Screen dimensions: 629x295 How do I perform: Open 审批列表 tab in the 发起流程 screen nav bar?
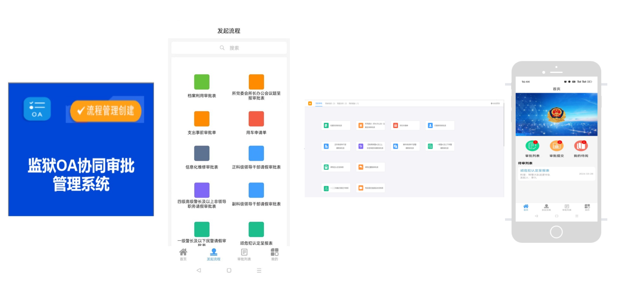coord(244,254)
